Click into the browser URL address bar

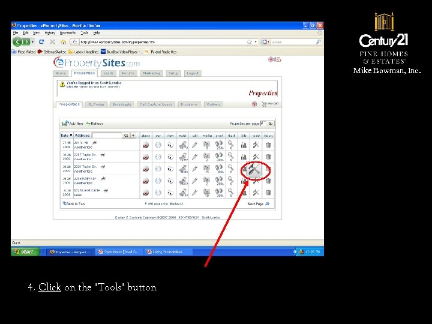[x=163, y=42]
